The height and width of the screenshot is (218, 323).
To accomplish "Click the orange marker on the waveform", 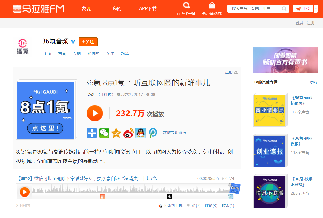I will (x=102, y=197).
